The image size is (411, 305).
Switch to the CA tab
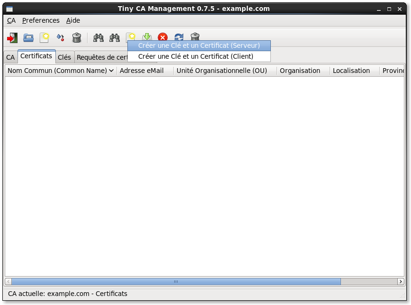point(10,57)
